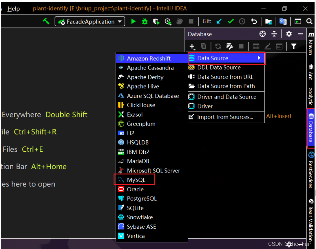Viewport: 316px width, 249px height.
Task: Select Driver and Data Source entry
Action: tap(226, 97)
